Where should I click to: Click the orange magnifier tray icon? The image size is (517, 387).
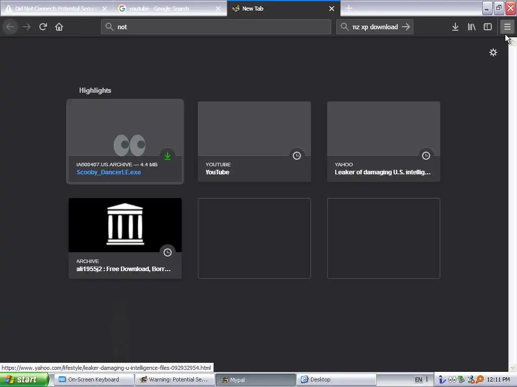480,379
